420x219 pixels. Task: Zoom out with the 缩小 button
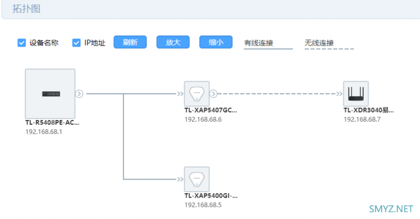tap(215, 42)
